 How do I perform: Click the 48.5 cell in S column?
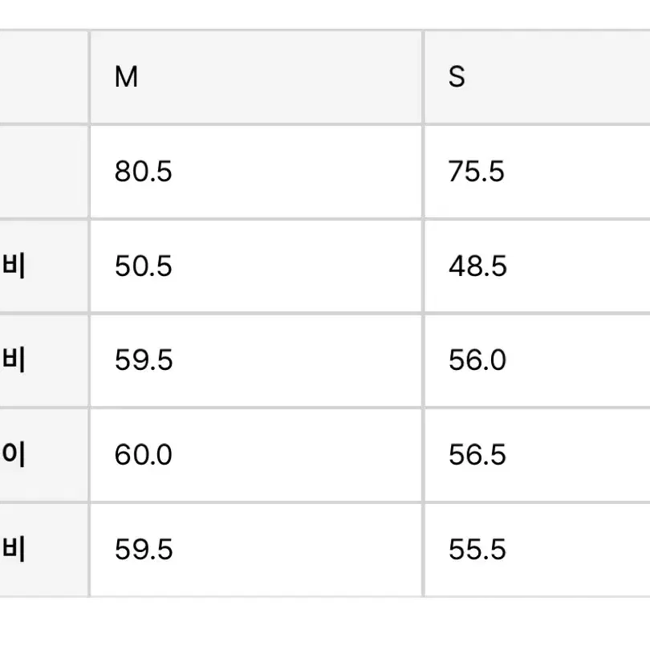538,266
